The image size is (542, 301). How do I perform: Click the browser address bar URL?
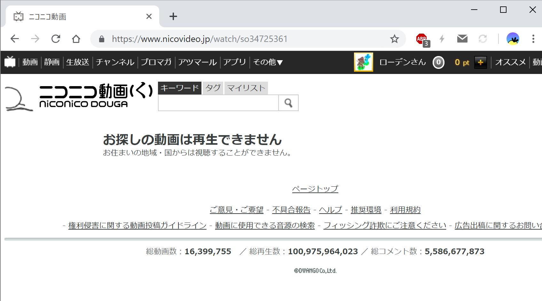pyautogui.click(x=200, y=39)
